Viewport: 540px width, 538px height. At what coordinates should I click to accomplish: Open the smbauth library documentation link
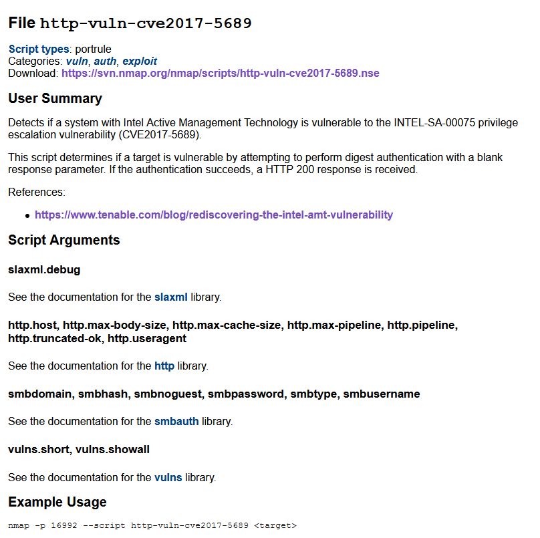pyautogui.click(x=176, y=421)
